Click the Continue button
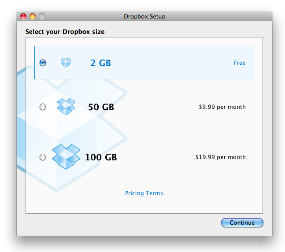 click(x=242, y=223)
